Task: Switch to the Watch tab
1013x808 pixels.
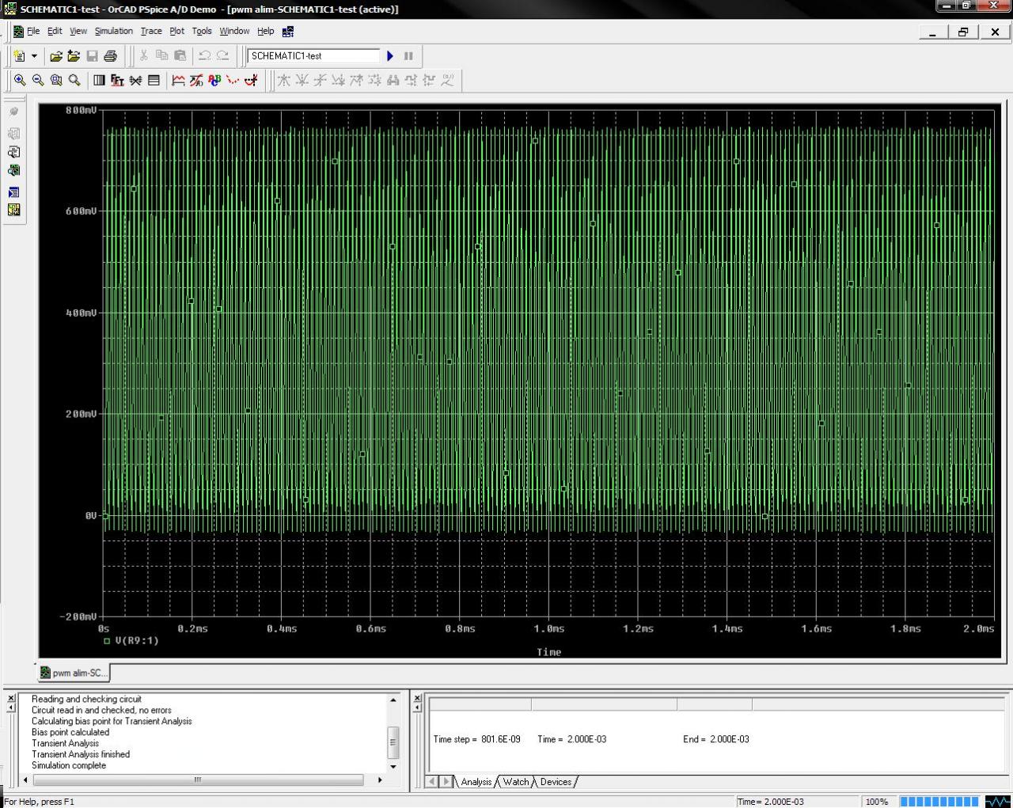Action: pyautogui.click(x=515, y=782)
